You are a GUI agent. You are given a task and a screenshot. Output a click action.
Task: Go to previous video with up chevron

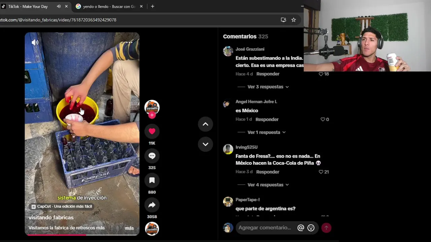[205, 124]
